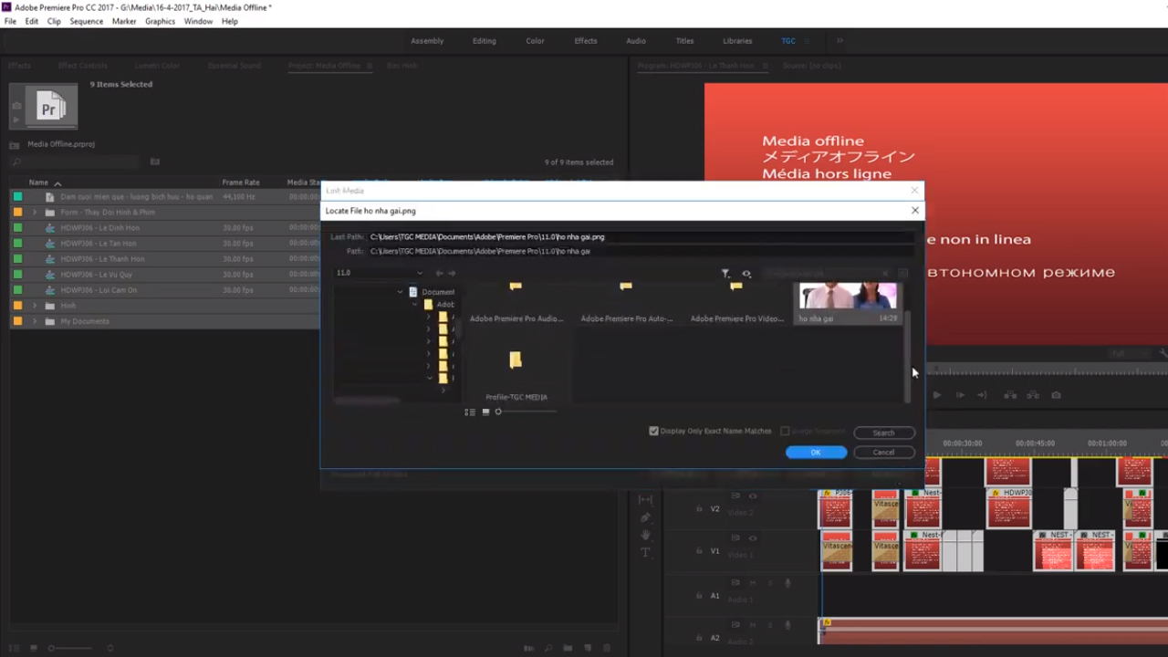Click the Path text field in Locate File
This screenshot has width=1168, height=657.
[x=641, y=251]
